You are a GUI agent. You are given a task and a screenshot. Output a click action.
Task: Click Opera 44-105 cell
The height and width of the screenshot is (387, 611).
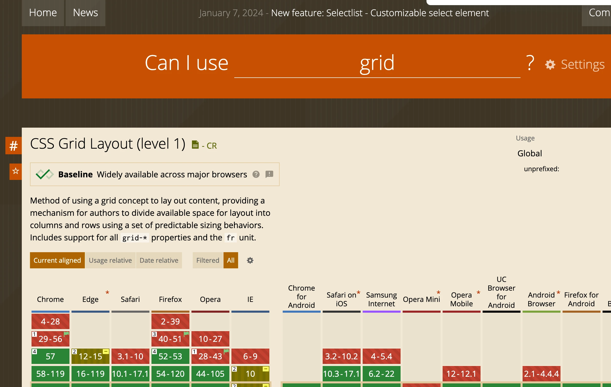pos(210,374)
